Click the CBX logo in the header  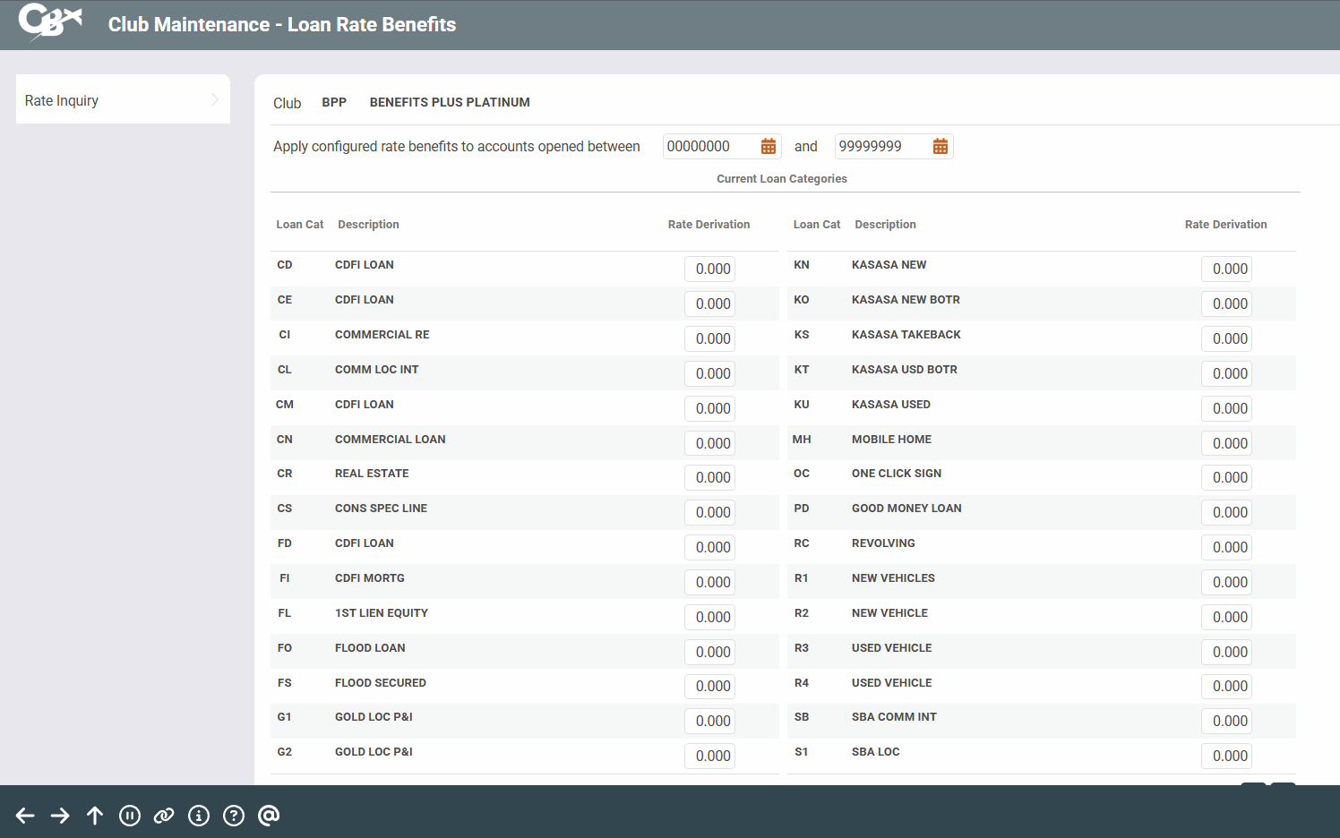[x=50, y=21]
